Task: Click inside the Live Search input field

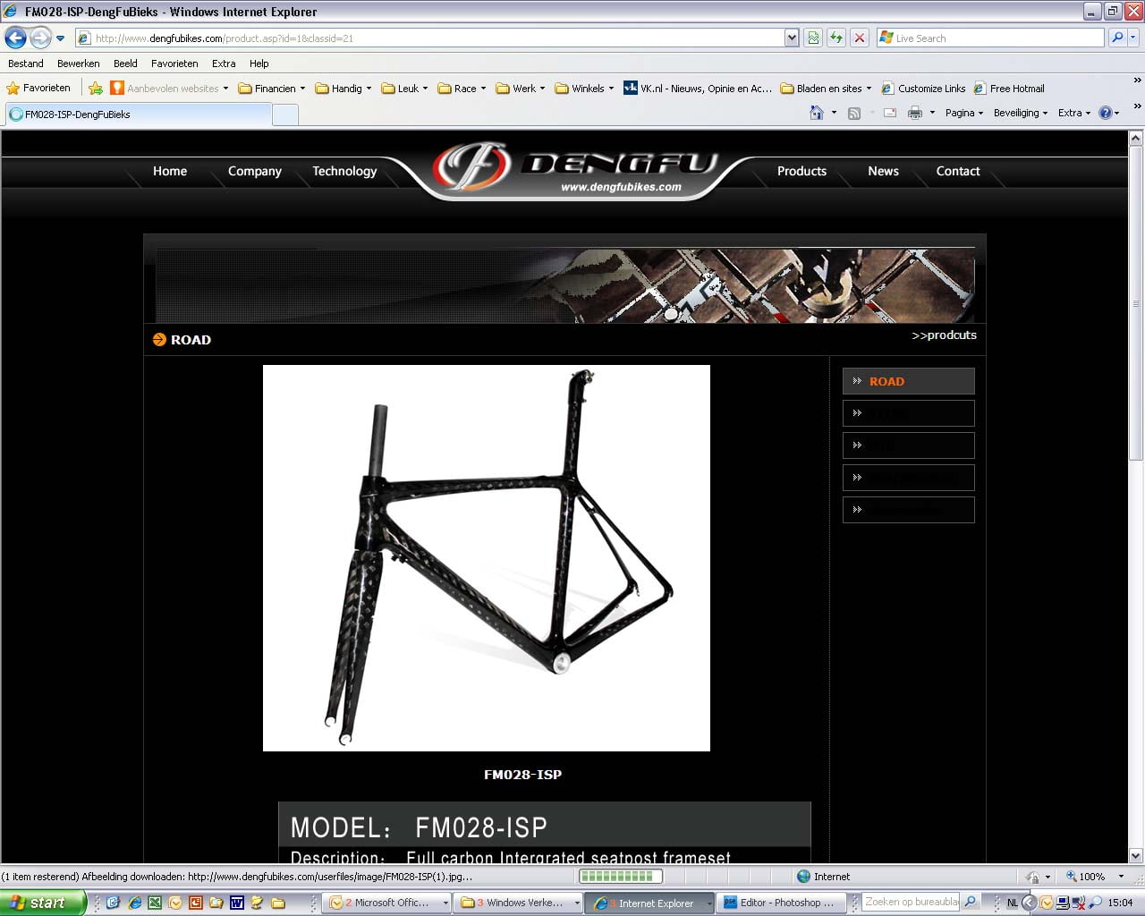Action: [x=993, y=38]
